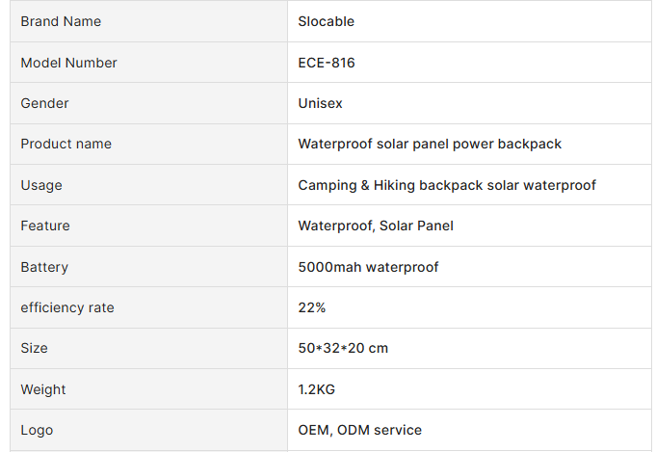Click the Feature label cell
The image size is (656, 452).
[45, 226]
